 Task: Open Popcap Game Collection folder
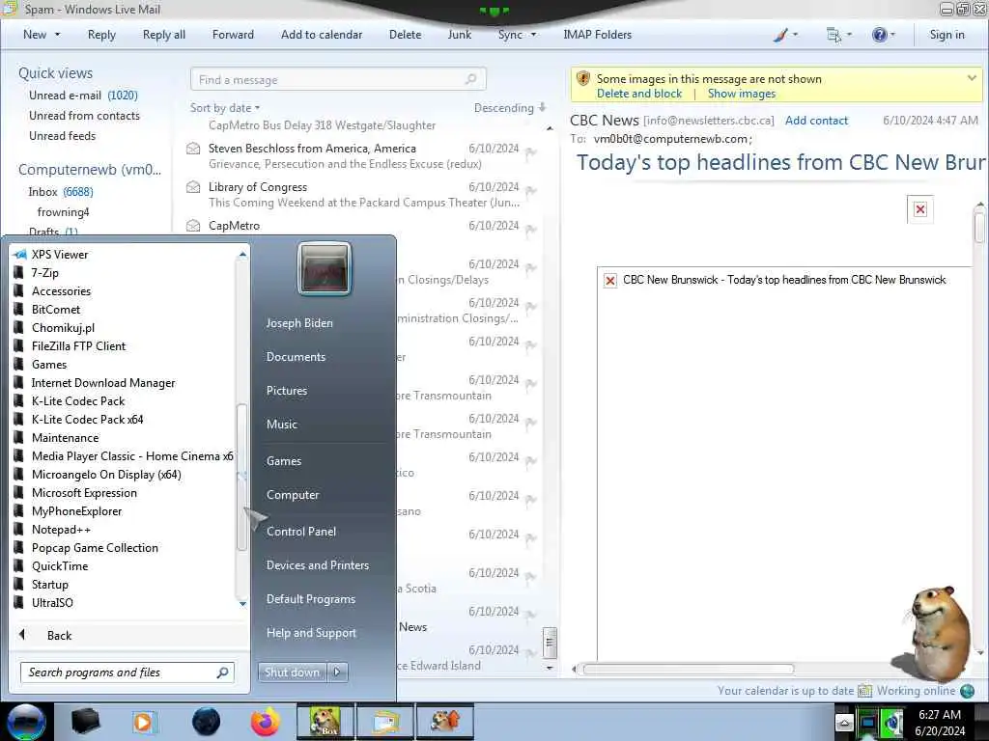tap(95, 548)
